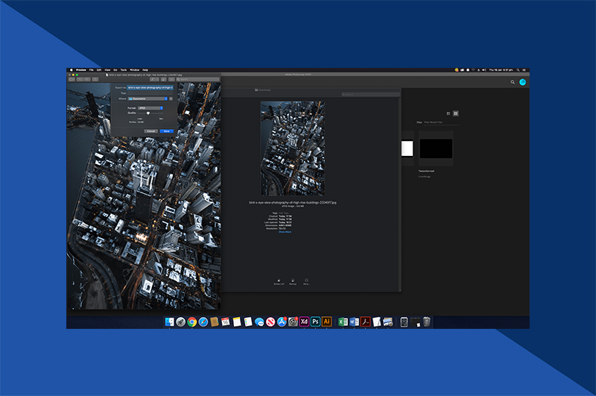Open the cyan account profile avatar
The image size is (596, 396).
(x=523, y=82)
